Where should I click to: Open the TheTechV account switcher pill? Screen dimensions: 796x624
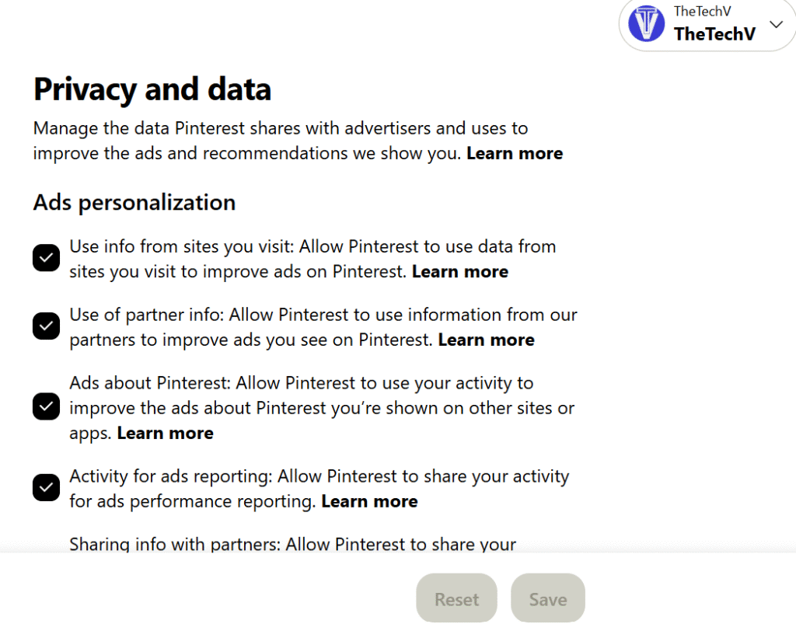[707, 24]
